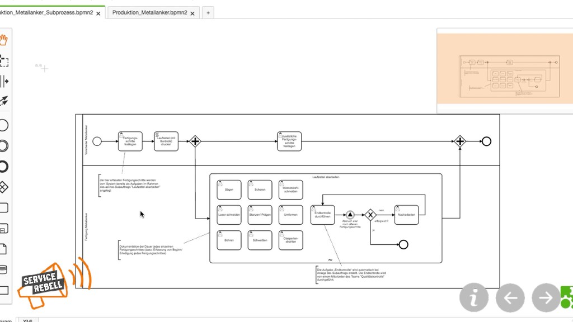This screenshot has height=322, width=573.
Task: Select the Dokumentation der Dauer annotation
Action: 150,250
